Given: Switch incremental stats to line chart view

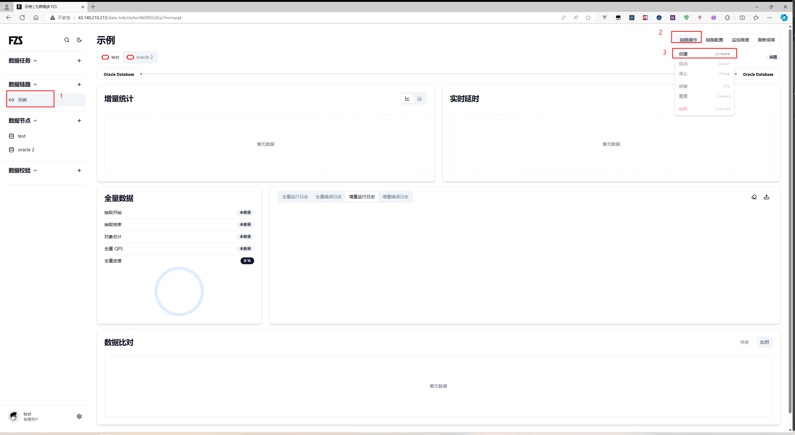Looking at the screenshot, I should coord(407,98).
